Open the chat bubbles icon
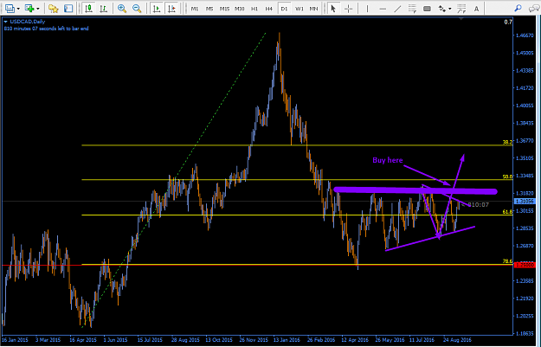This screenshot has height=347, width=541. (534, 9)
